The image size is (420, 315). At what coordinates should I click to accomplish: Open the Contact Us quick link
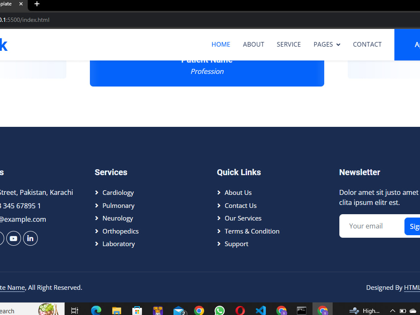click(241, 206)
